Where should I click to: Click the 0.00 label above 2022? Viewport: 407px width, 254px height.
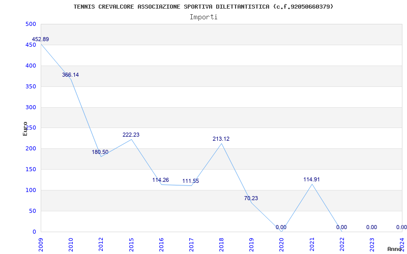[x=341, y=227]
